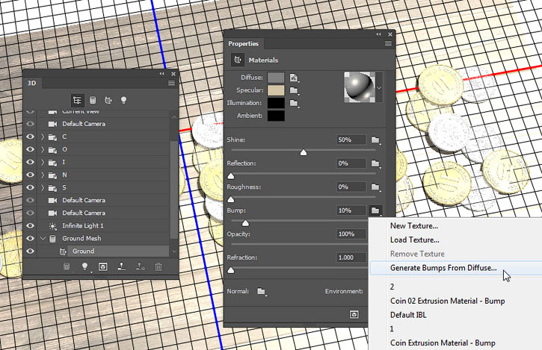Image resolution: width=542 pixels, height=350 pixels.
Task: Filter 3D panel by meshes
Action: [93, 99]
